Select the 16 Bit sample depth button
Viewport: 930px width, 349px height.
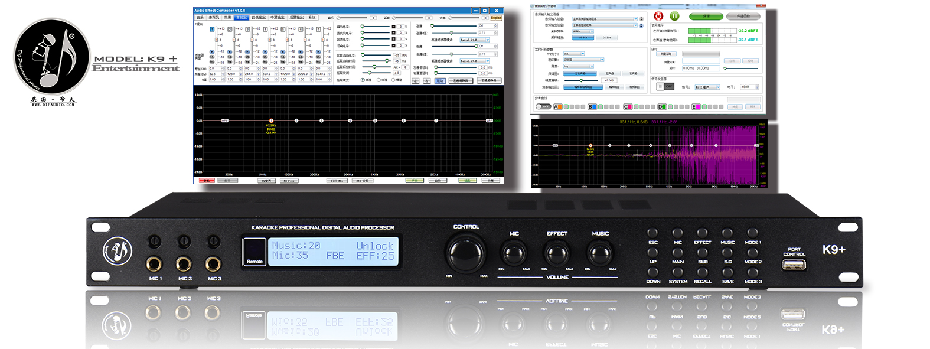pos(583,38)
